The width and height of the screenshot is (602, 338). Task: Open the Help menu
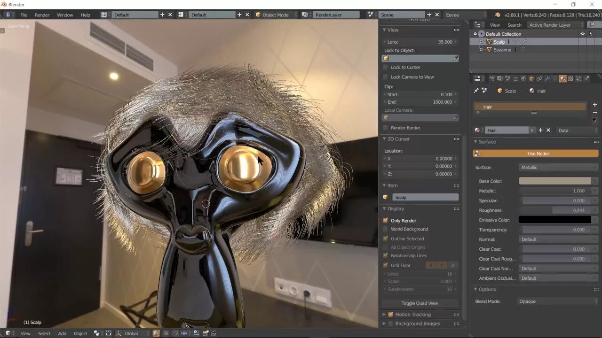(85, 15)
